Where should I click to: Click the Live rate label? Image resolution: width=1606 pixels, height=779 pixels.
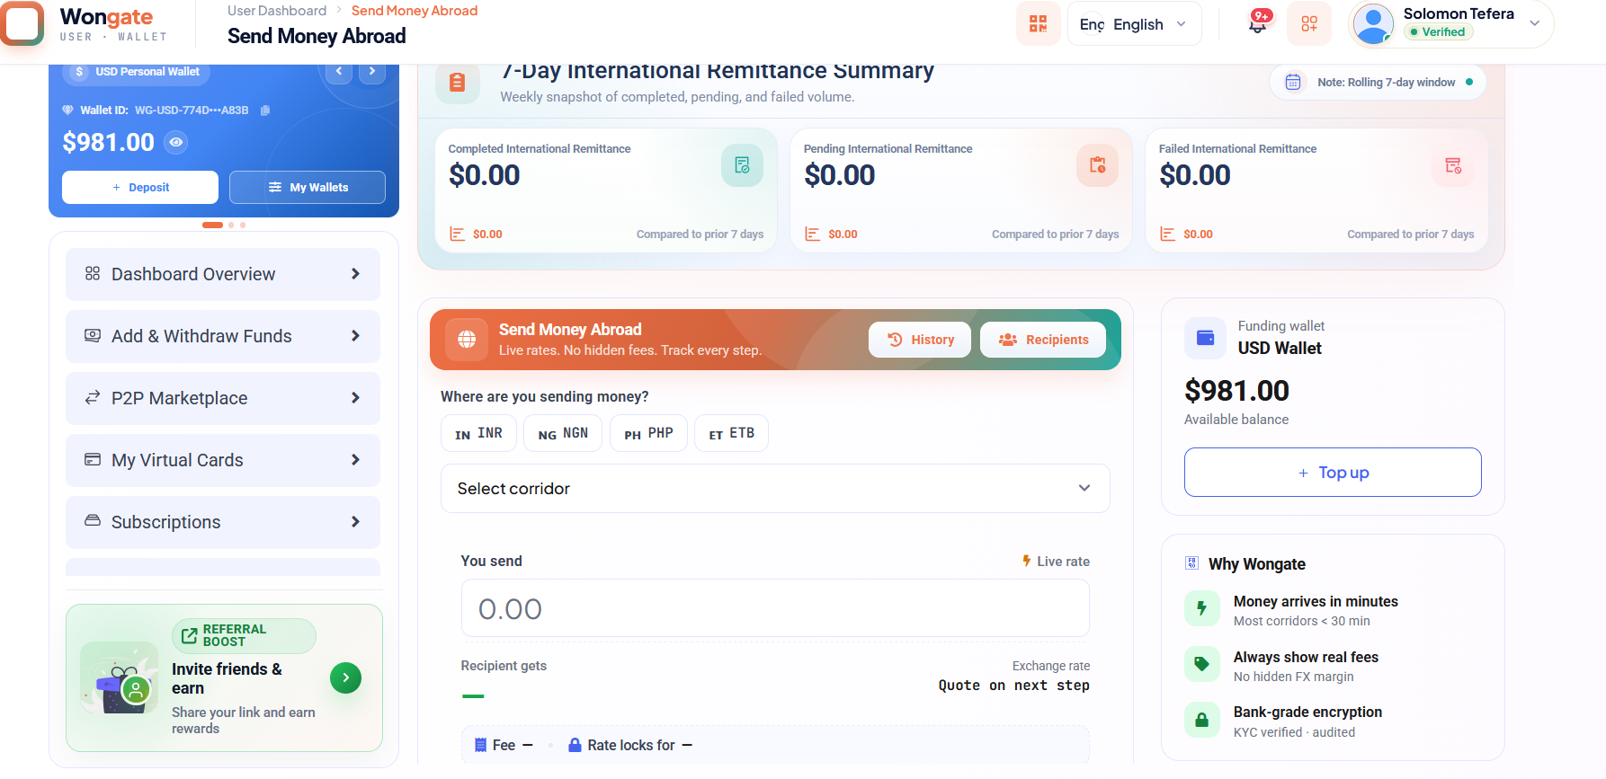click(1056, 561)
